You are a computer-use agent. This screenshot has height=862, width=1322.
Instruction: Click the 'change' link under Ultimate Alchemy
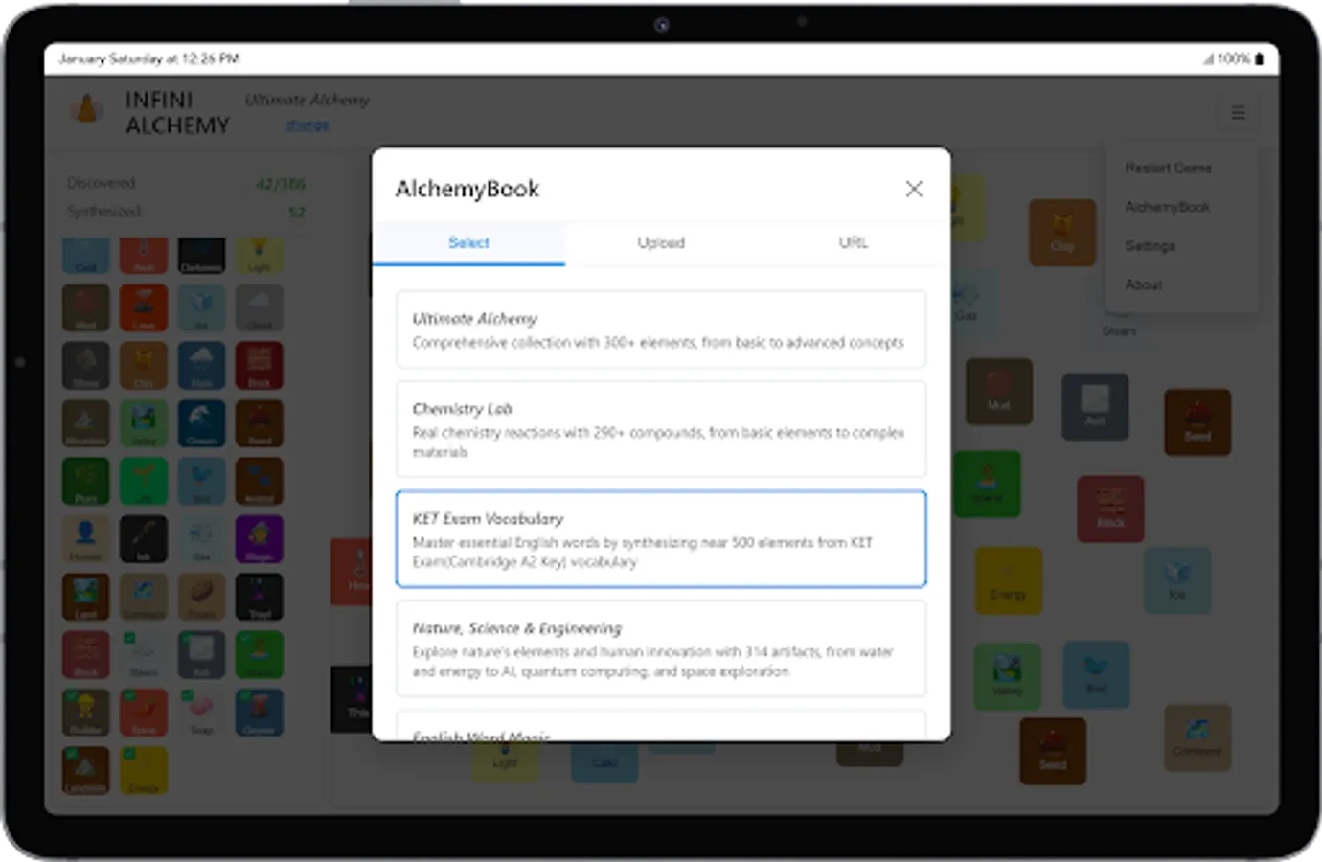[x=307, y=125]
